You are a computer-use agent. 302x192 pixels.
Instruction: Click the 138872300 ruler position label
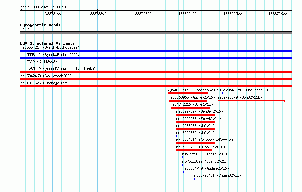click(142, 14)
